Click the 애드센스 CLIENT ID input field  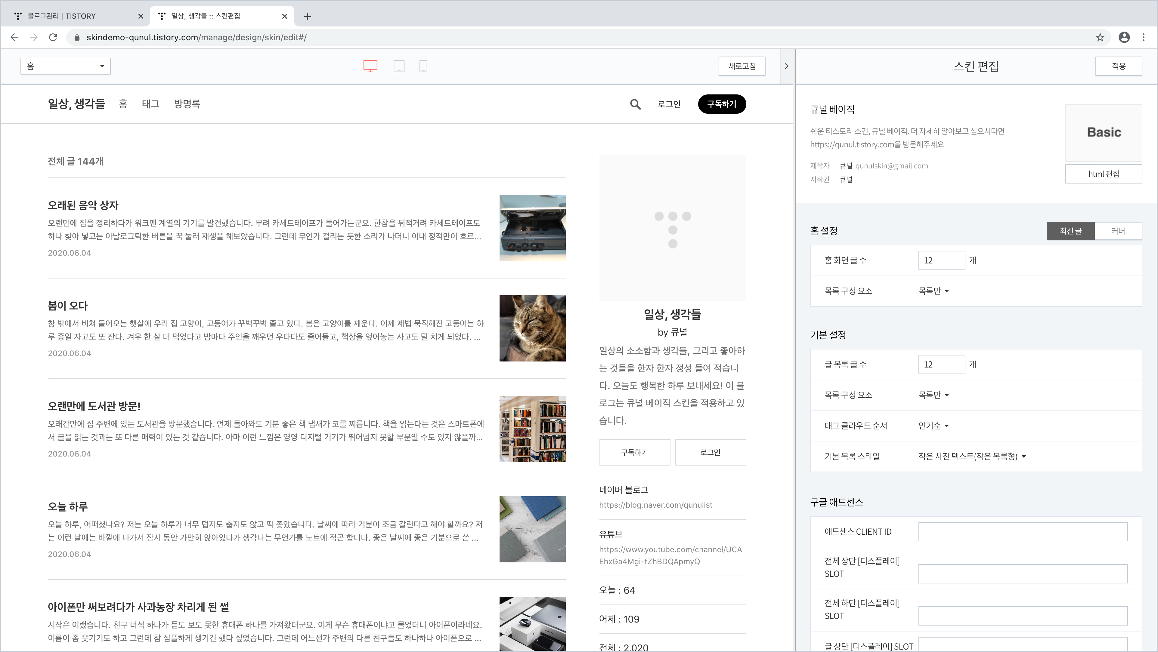pos(1022,532)
